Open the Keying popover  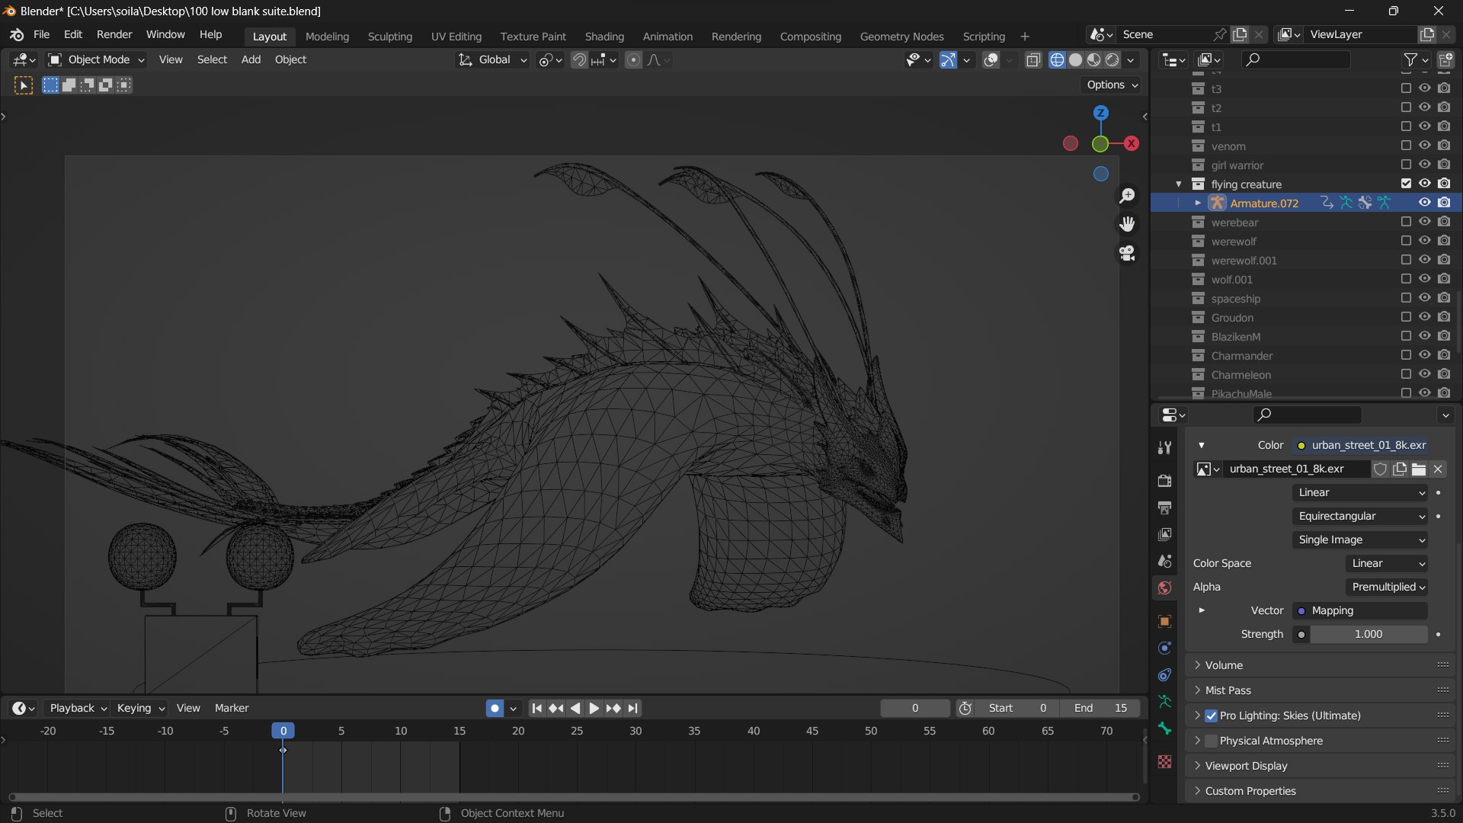[x=140, y=709]
